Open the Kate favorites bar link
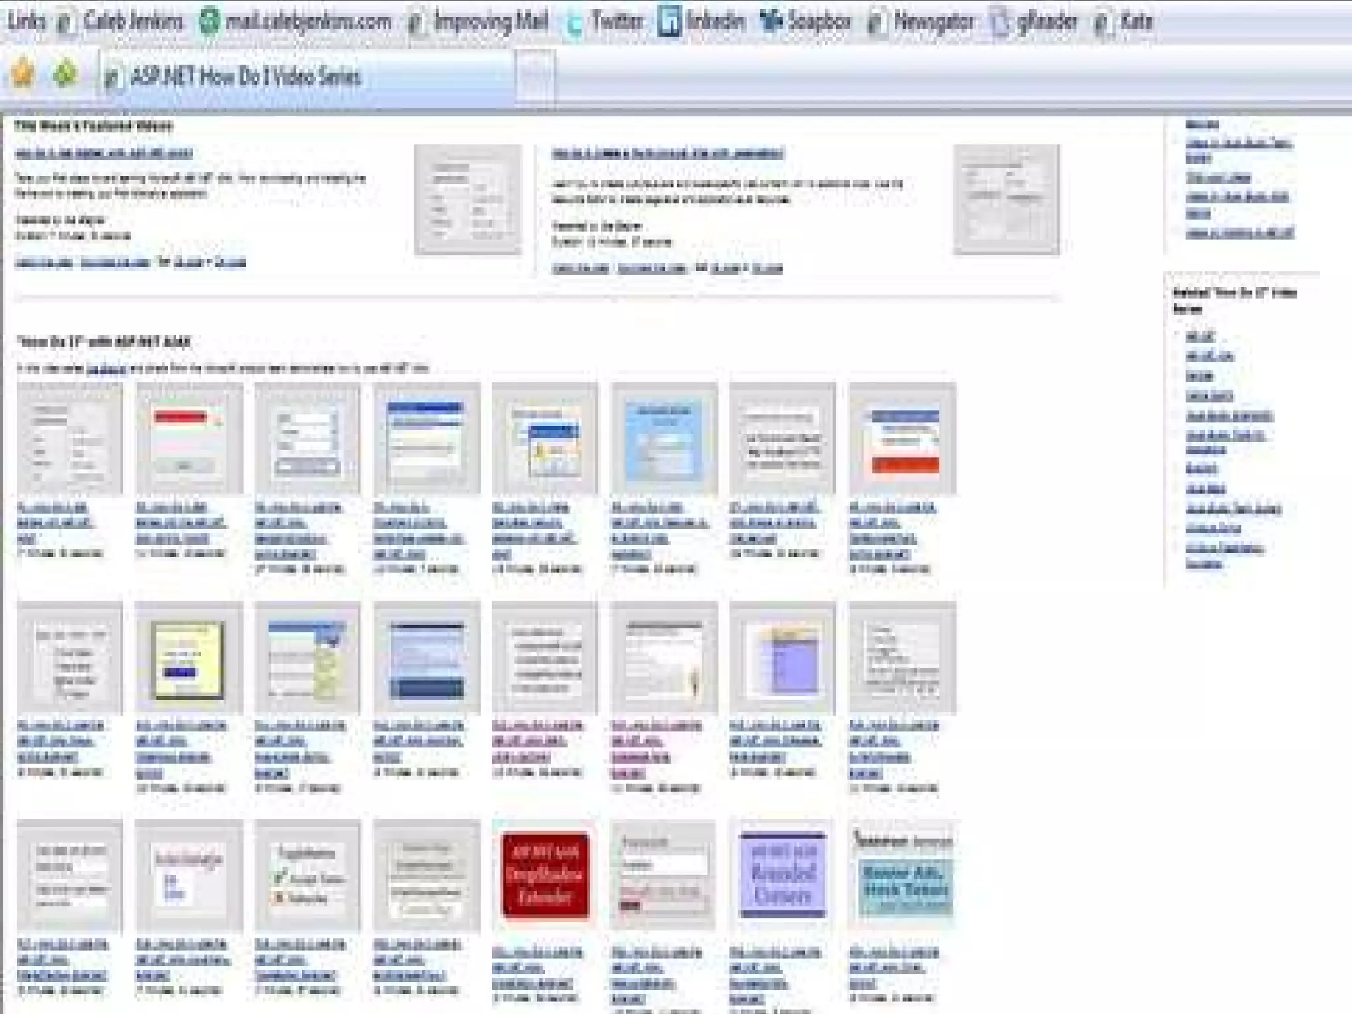Image resolution: width=1352 pixels, height=1014 pixels. click(x=1125, y=21)
